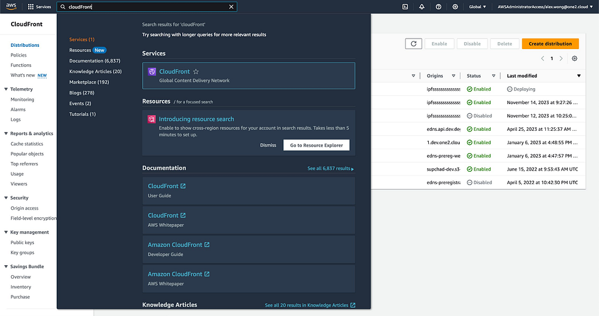Filter by Resources New
599x316 pixels.
point(88,50)
